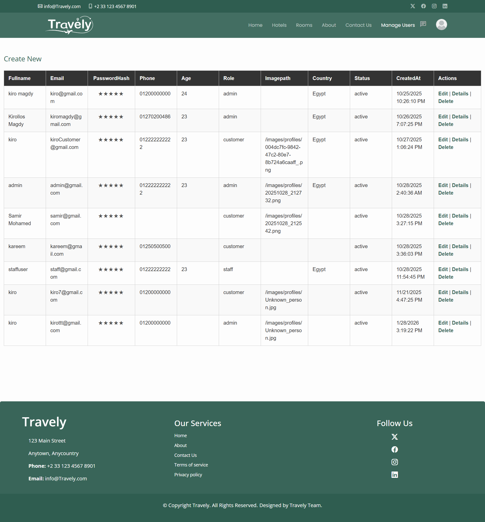The height and width of the screenshot is (522, 485).
Task: Select the X icon in the Follow Us section
Action: point(395,437)
